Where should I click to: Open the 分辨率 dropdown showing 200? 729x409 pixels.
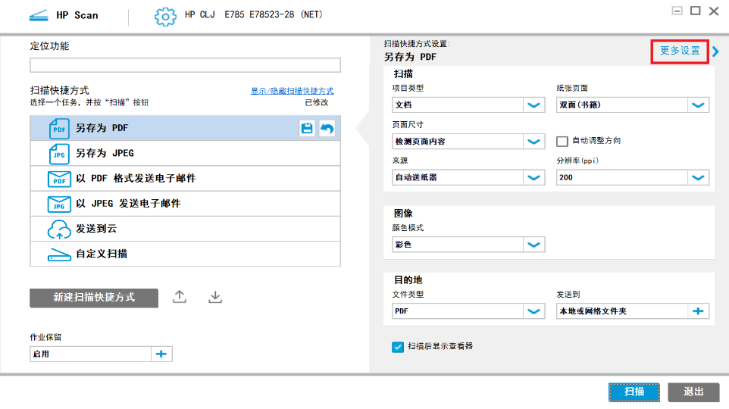pos(632,177)
